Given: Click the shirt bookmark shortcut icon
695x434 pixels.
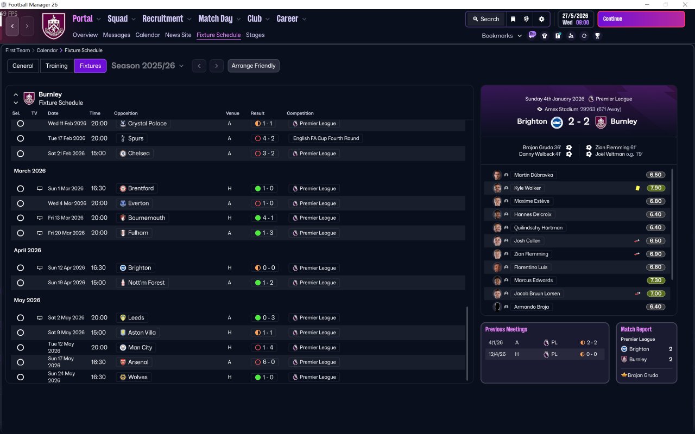Looking at the screenshot, I should [545, 36].
